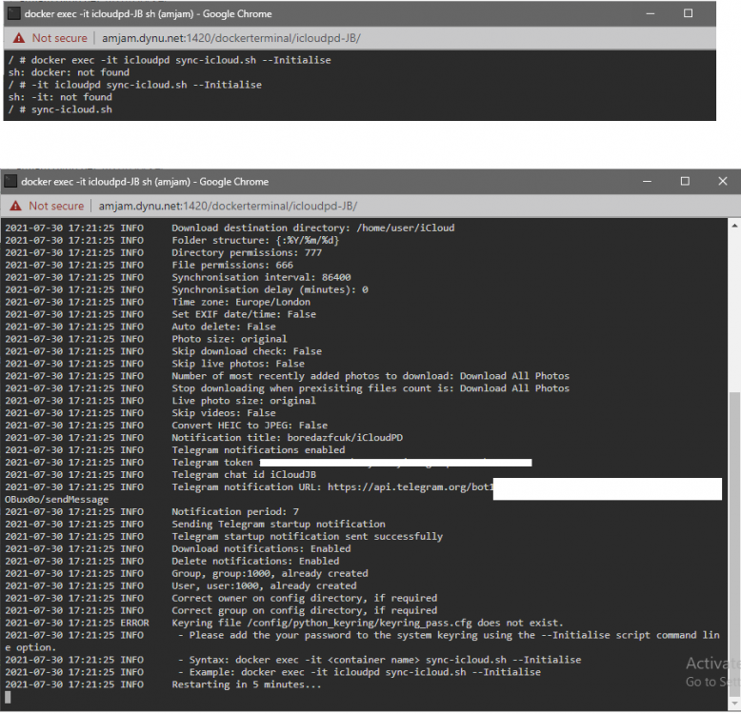Click 'Restarting in 5 minutes...' line

[247, 684]
